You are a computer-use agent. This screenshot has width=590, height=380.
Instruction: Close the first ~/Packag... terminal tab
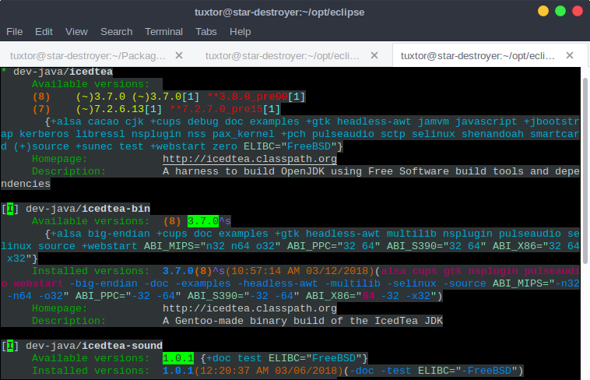coord(179,56)
